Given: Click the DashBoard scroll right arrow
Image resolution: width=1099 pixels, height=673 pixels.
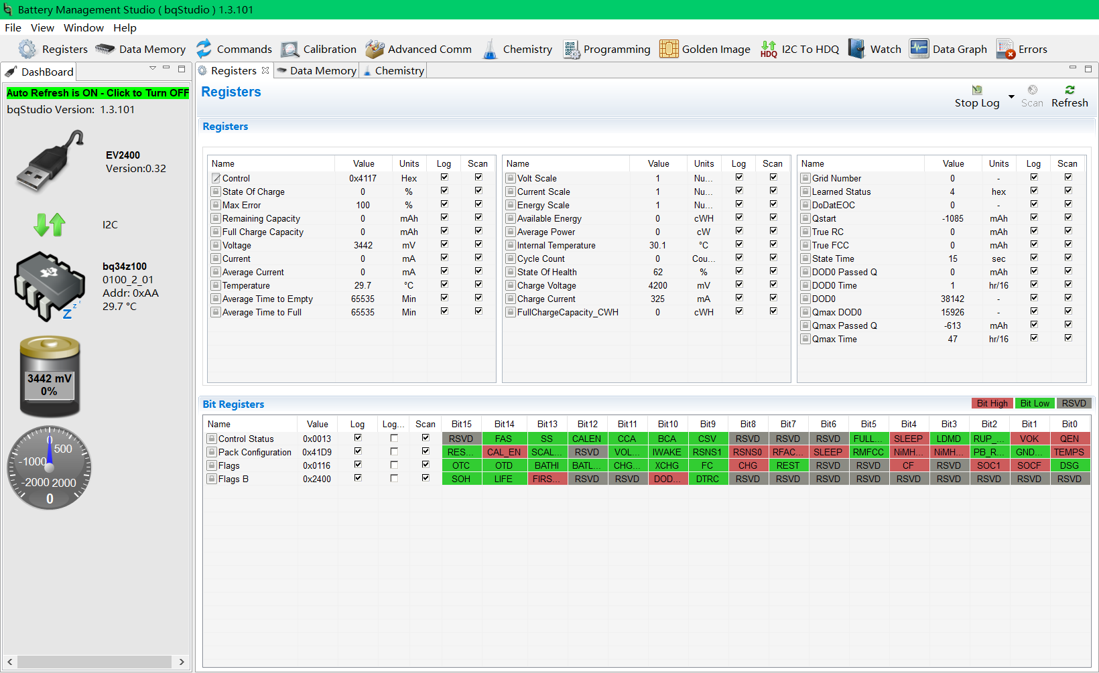Looking at the screenshot, I should [x=182, y=662].
